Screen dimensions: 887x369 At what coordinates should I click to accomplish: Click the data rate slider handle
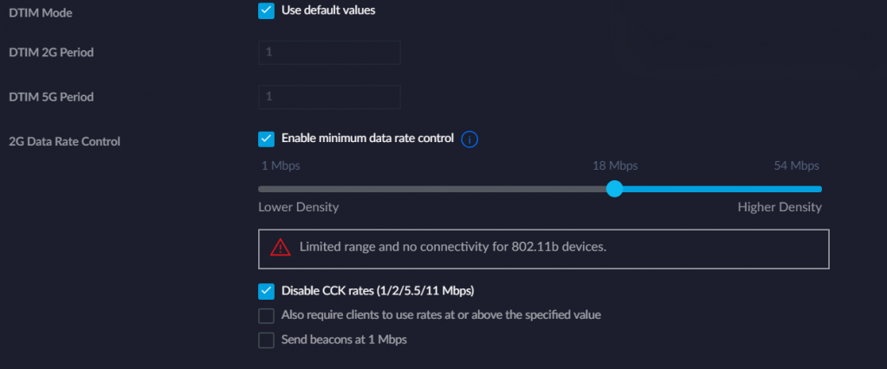click(614, 188)
